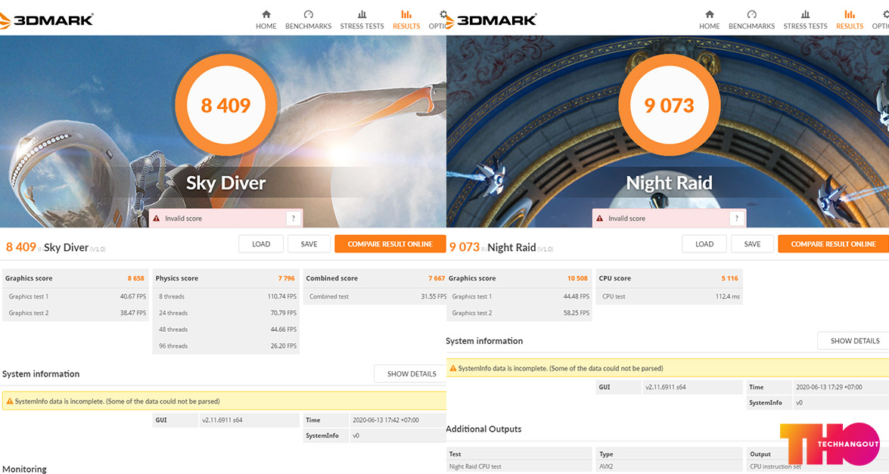The image size is (889, 474).
Task: Save the Night Raid result
Action: (x=752, y=244)
